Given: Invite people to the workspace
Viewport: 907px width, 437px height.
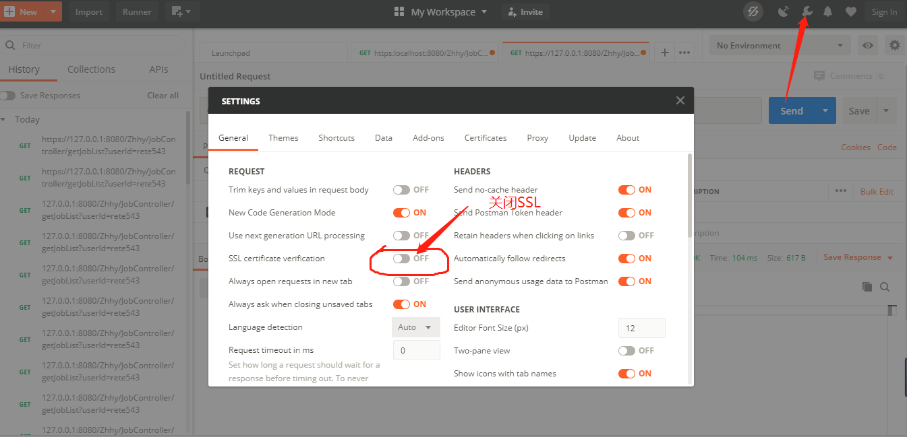Looking at the screenshot, I should (x=525, y=12).
